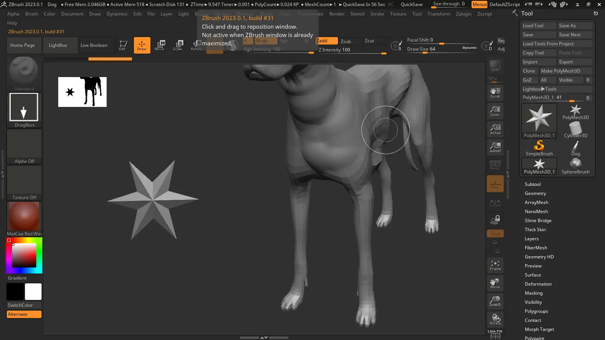
Task: Open the Stroke menu
Action: [x=377, y=14]
